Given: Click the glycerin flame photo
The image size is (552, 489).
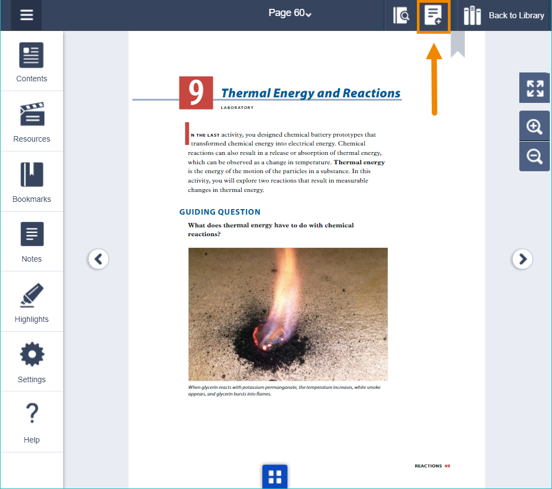Looking at the screenshot, I should [x=288, y=314].
